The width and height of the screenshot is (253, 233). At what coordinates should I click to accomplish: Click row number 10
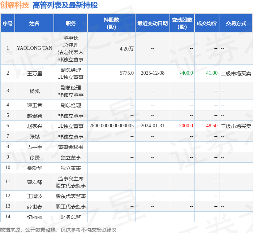(8, 167)
